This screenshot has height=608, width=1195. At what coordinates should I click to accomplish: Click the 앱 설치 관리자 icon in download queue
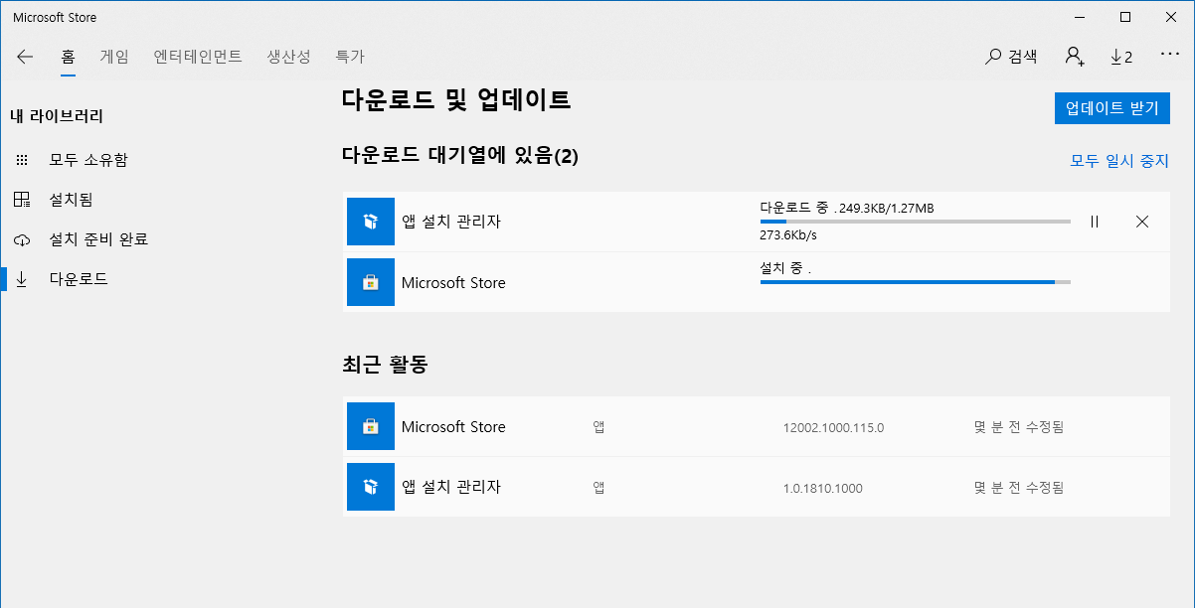pos(371,222)
